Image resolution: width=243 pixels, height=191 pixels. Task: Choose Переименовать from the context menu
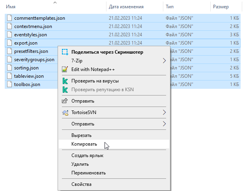[x=88, y=173]
